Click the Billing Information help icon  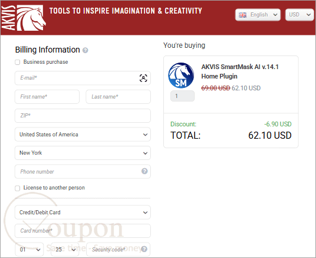tap(85, 50)
